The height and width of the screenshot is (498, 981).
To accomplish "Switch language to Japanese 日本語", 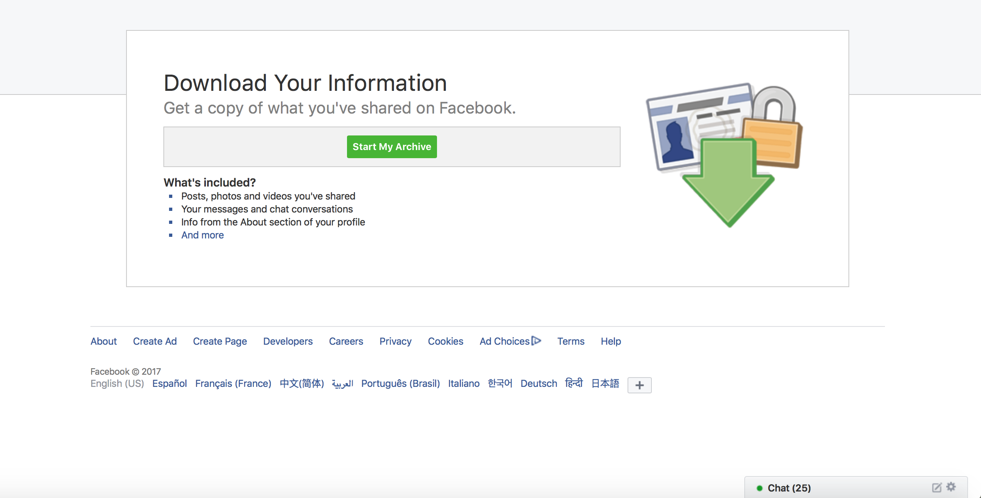I will tap(605, 384).
